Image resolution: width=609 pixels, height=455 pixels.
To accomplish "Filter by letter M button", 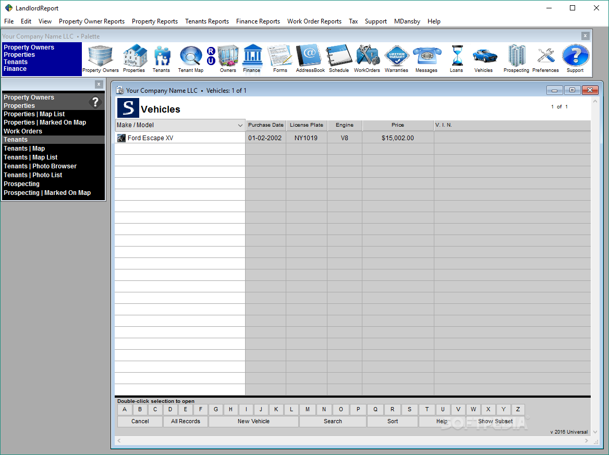I will tap(308, 409).
